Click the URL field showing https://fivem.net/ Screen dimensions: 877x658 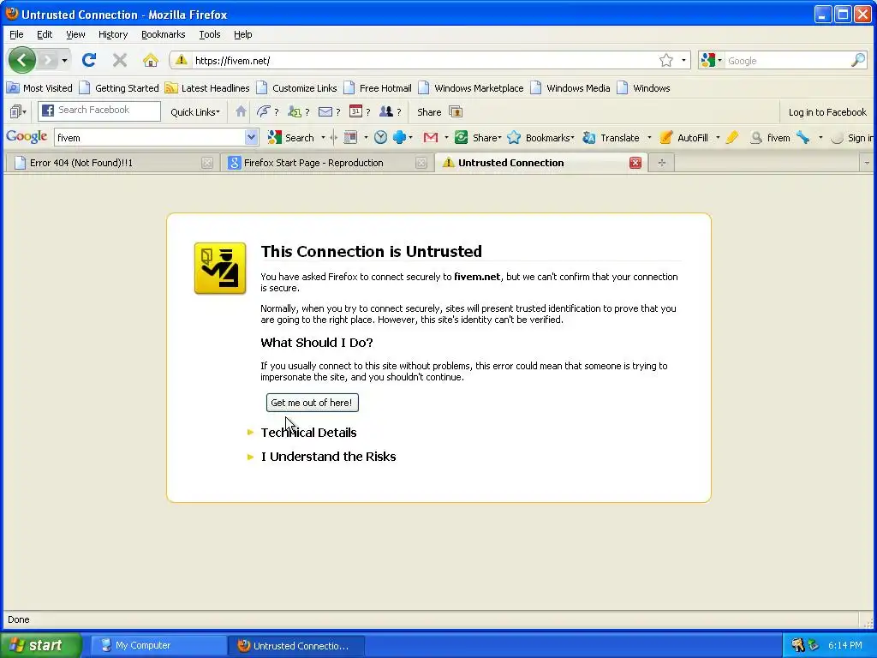423,61
